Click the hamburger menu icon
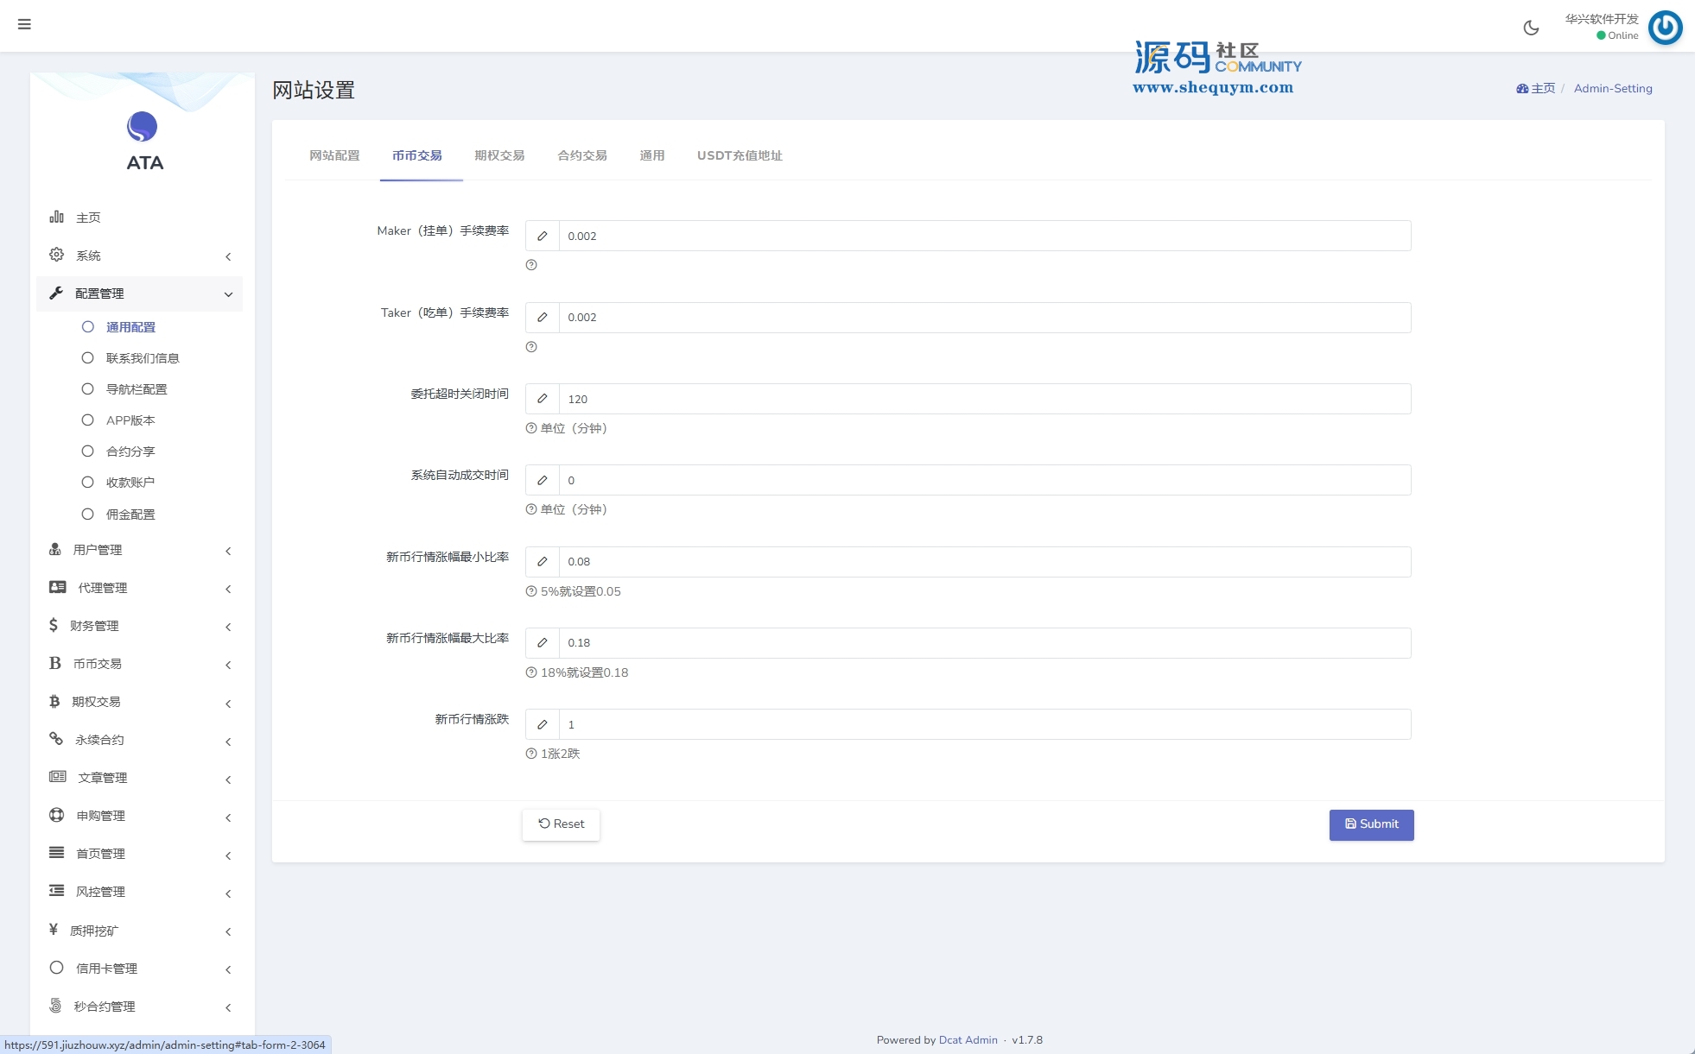 point(24,24)
